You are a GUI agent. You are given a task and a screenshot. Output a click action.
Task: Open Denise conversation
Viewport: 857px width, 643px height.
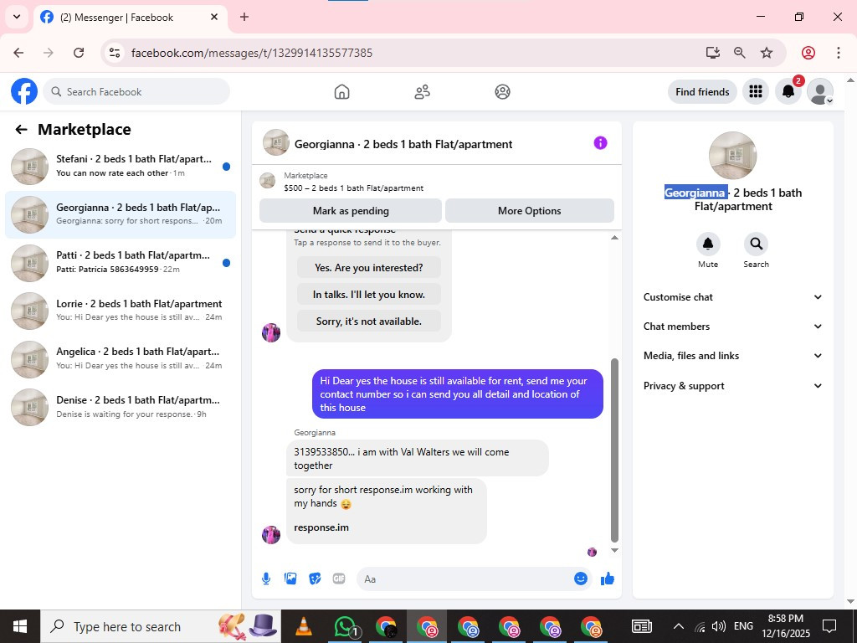point(121,407)
